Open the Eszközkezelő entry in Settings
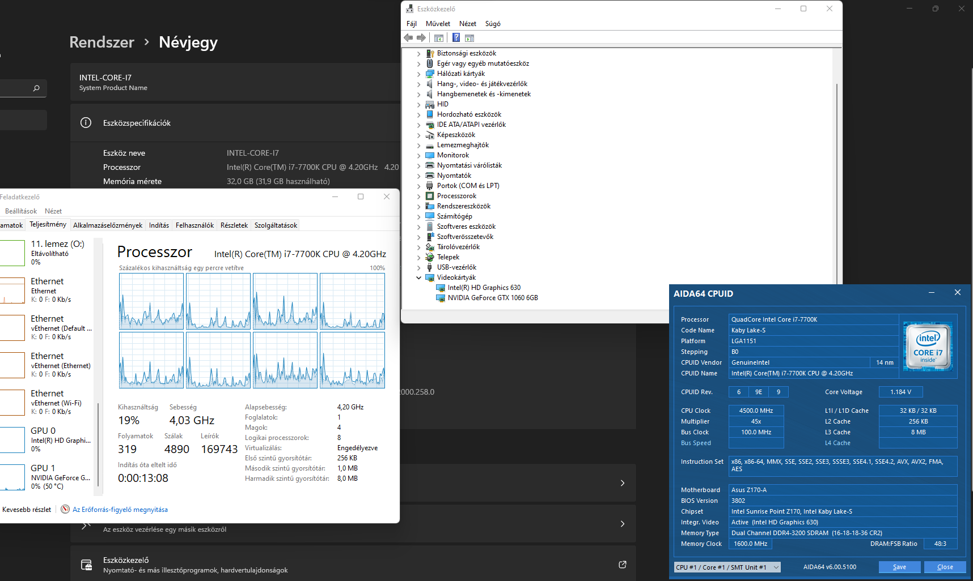The image size is (973, 581). coord(353,565)
